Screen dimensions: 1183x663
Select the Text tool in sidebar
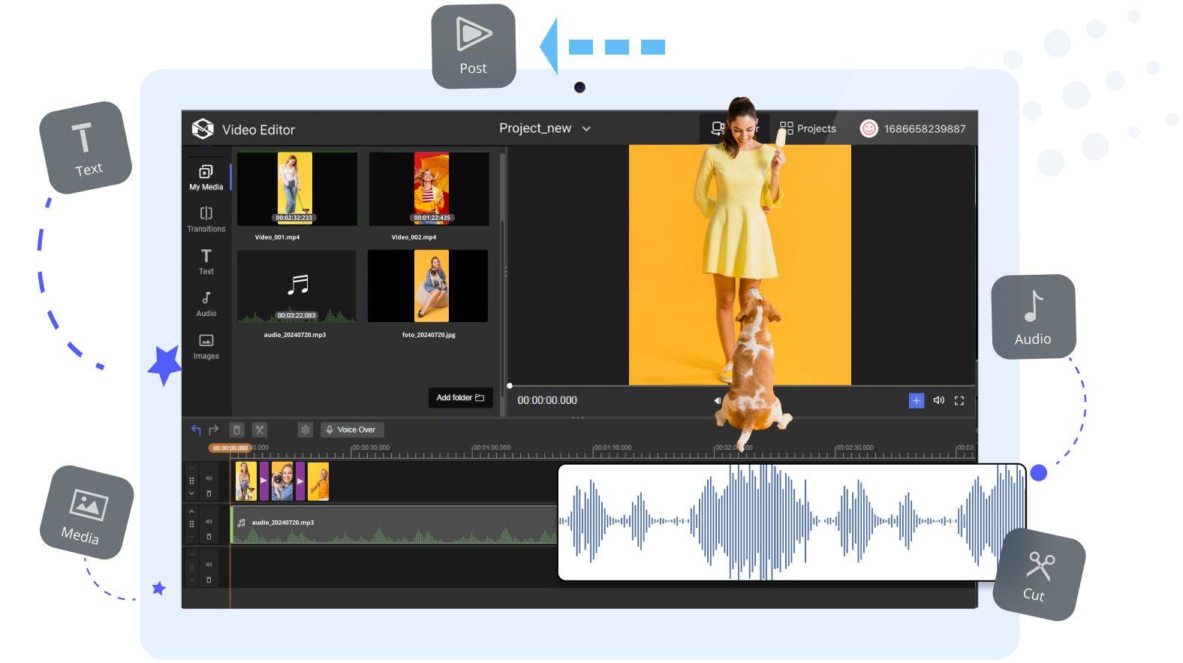(x=206, y=261)
